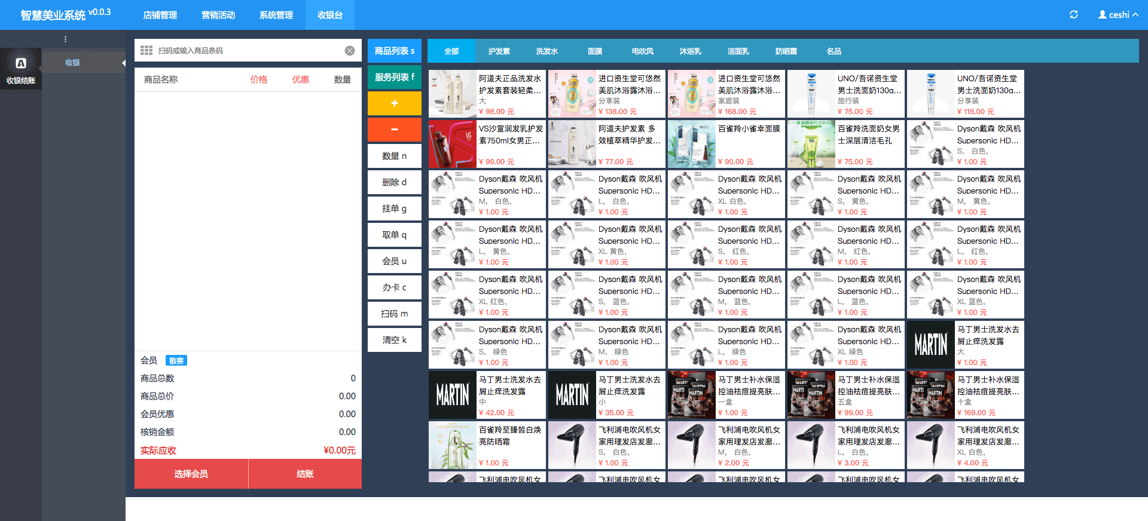The height and width of the screenshot is (521, 1148).
Task: Select 阿道夫护发素 ¥77.00 product
Action: 607,144
